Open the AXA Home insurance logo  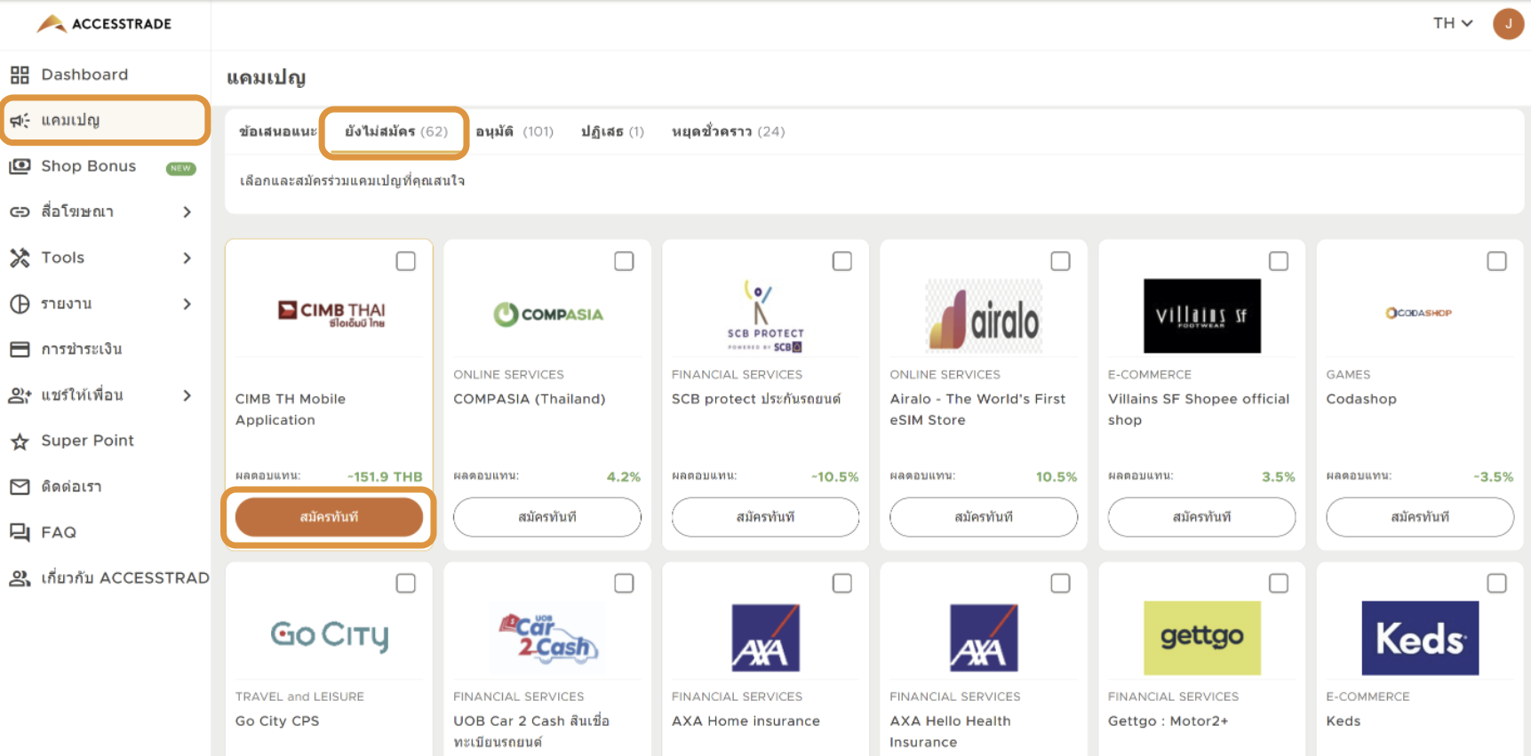(x=766, y=638)
